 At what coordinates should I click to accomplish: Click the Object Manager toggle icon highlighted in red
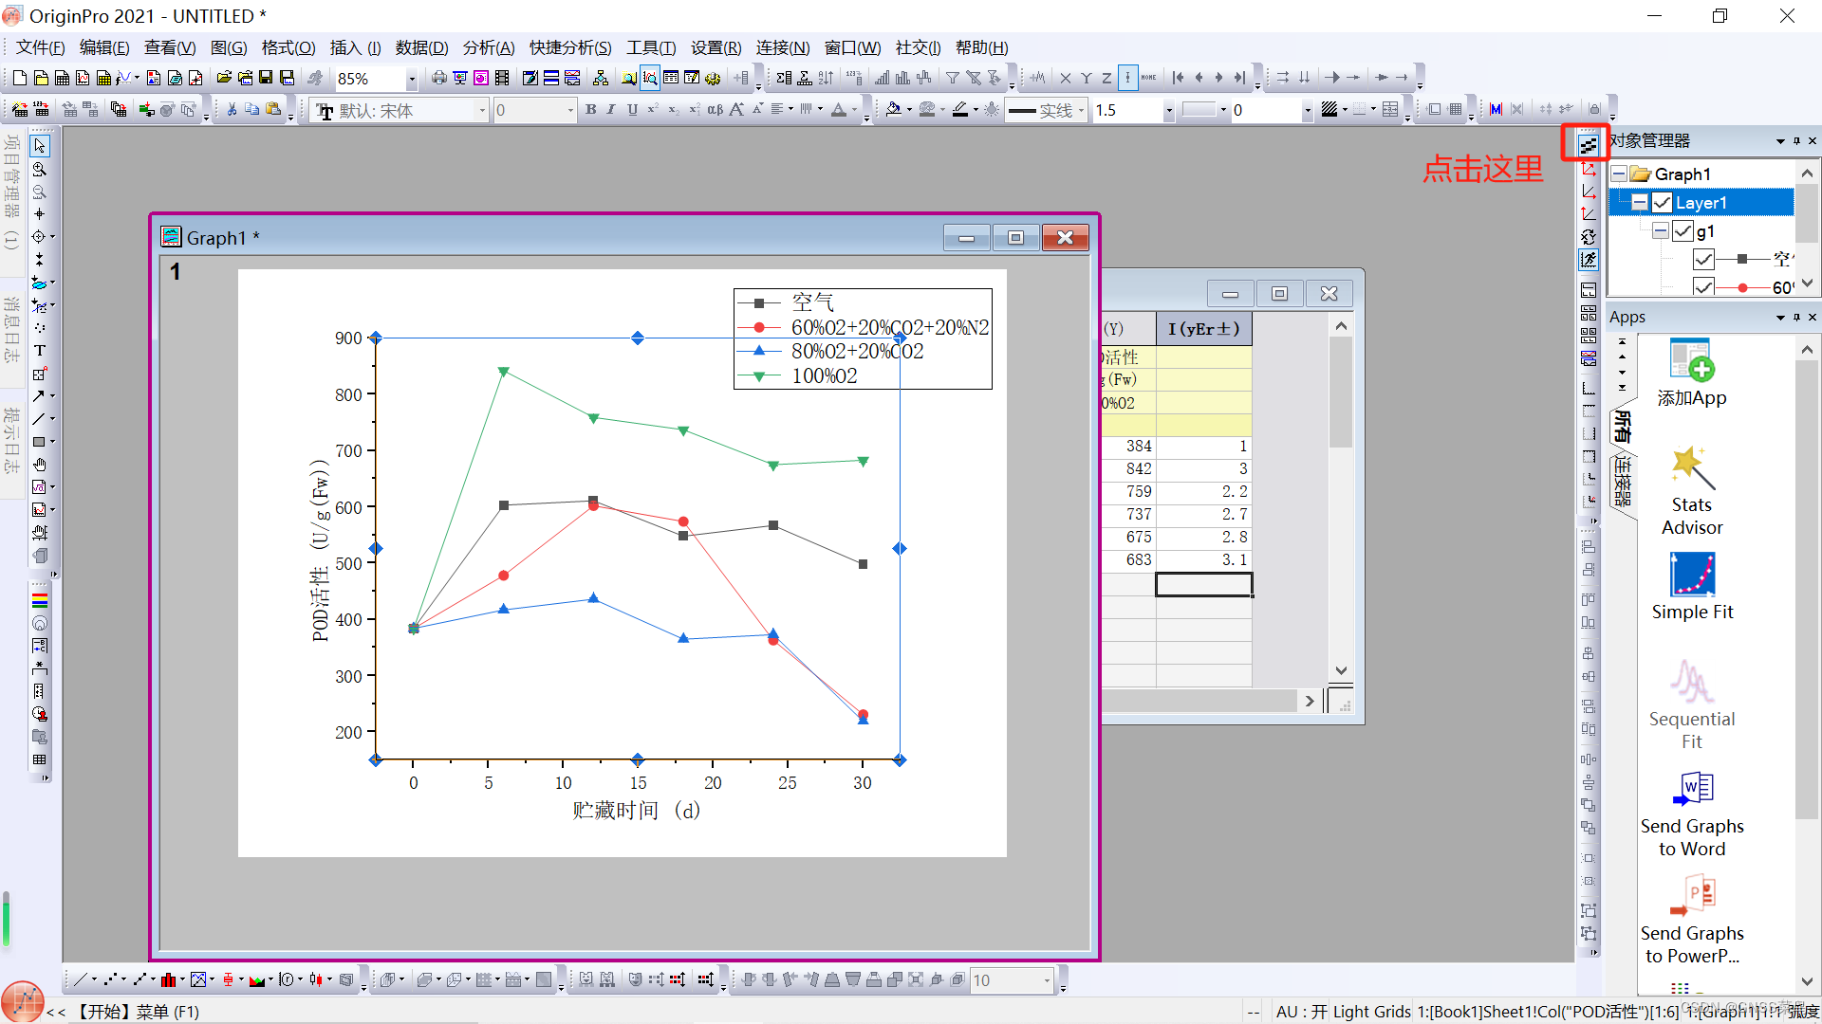click(1588, 144)
